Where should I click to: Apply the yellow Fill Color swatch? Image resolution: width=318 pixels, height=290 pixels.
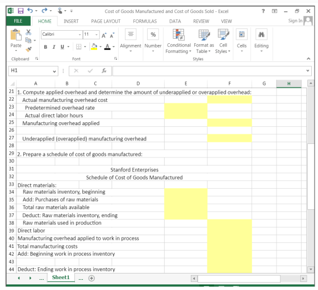tap(94, 47)
